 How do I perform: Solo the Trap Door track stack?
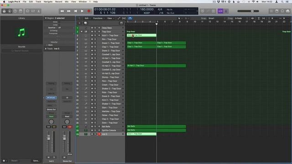[95, 31]
